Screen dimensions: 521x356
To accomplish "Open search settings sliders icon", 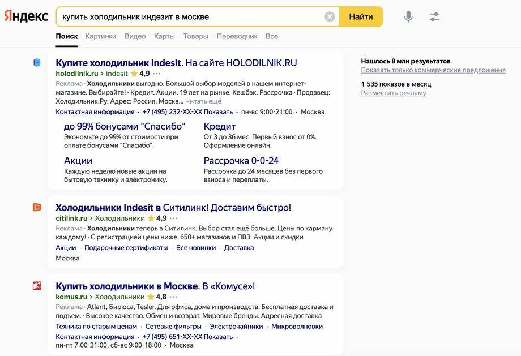I will [x=434, y=16].
